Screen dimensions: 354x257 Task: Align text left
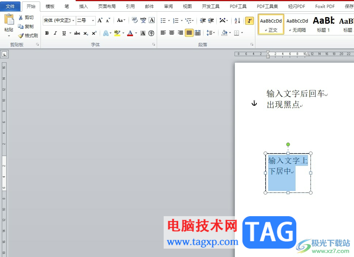163,33
